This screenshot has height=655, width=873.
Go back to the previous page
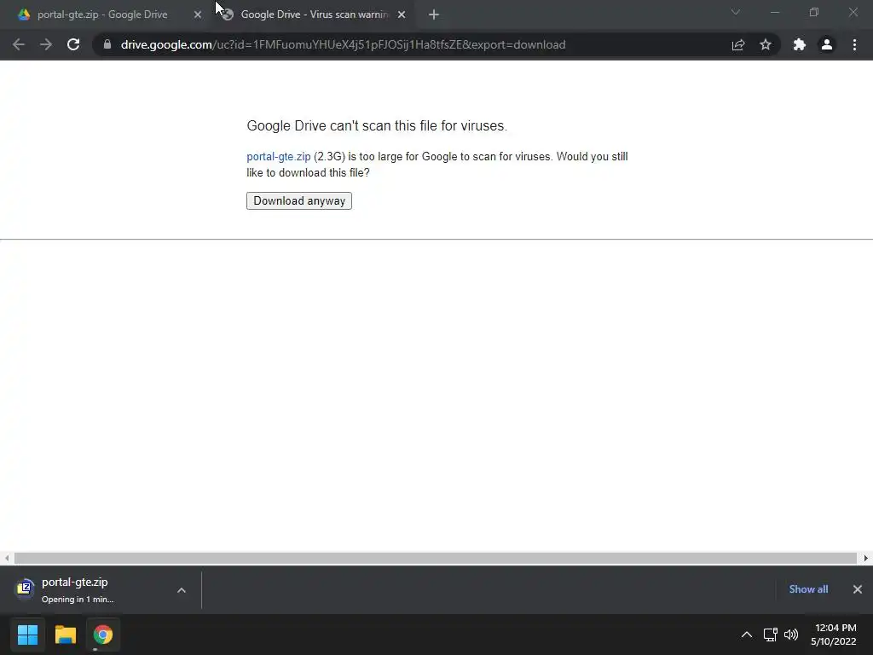tap(19, 44)
